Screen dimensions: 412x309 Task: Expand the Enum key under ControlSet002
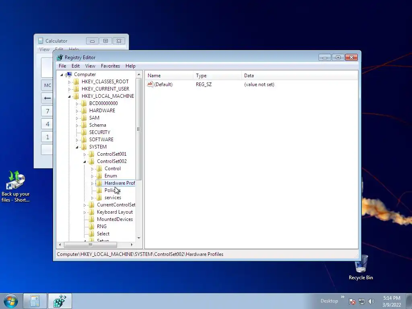coord(92,176)
